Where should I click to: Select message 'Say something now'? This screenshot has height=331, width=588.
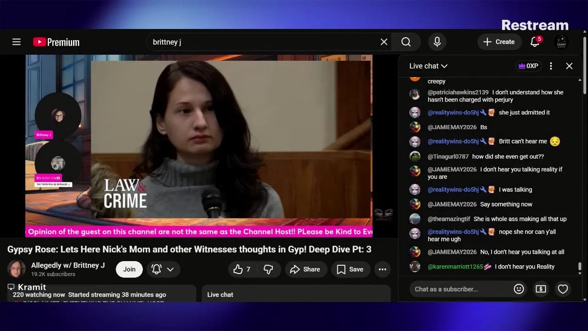pos(506,204)
